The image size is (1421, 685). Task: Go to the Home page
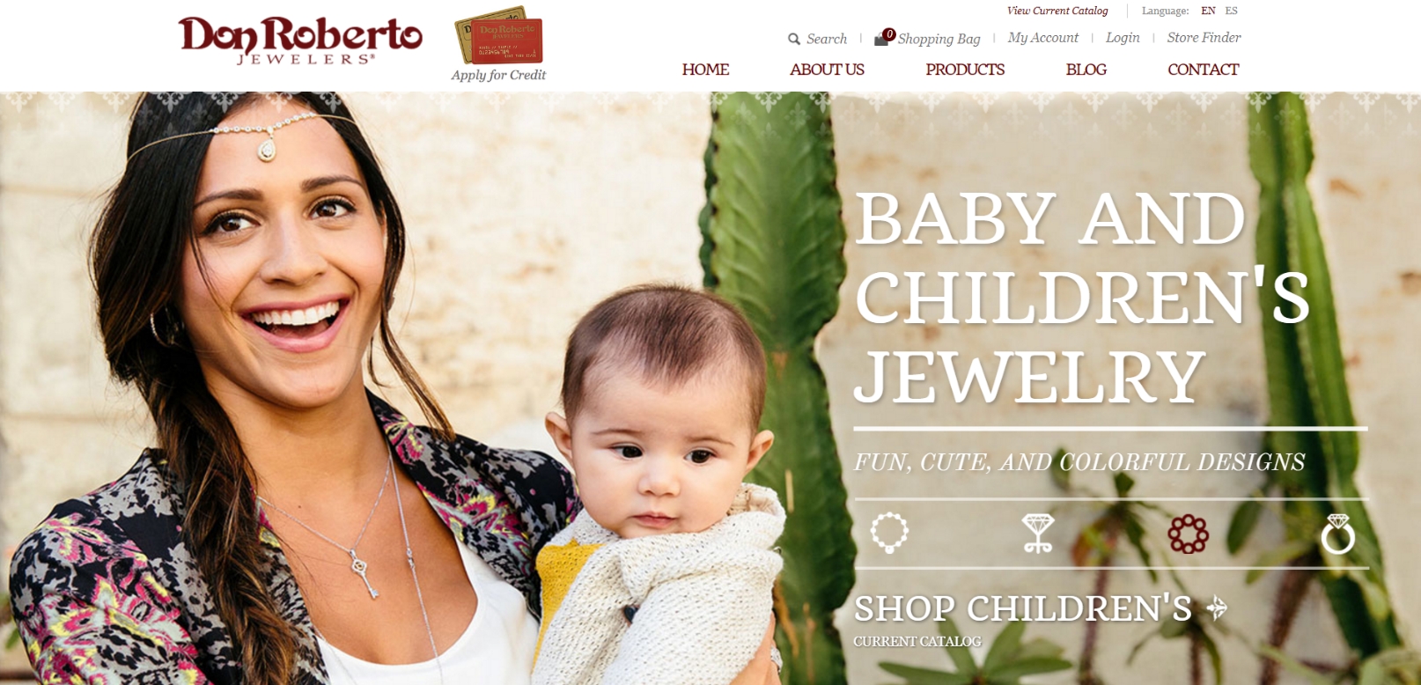tap(705, 70)
